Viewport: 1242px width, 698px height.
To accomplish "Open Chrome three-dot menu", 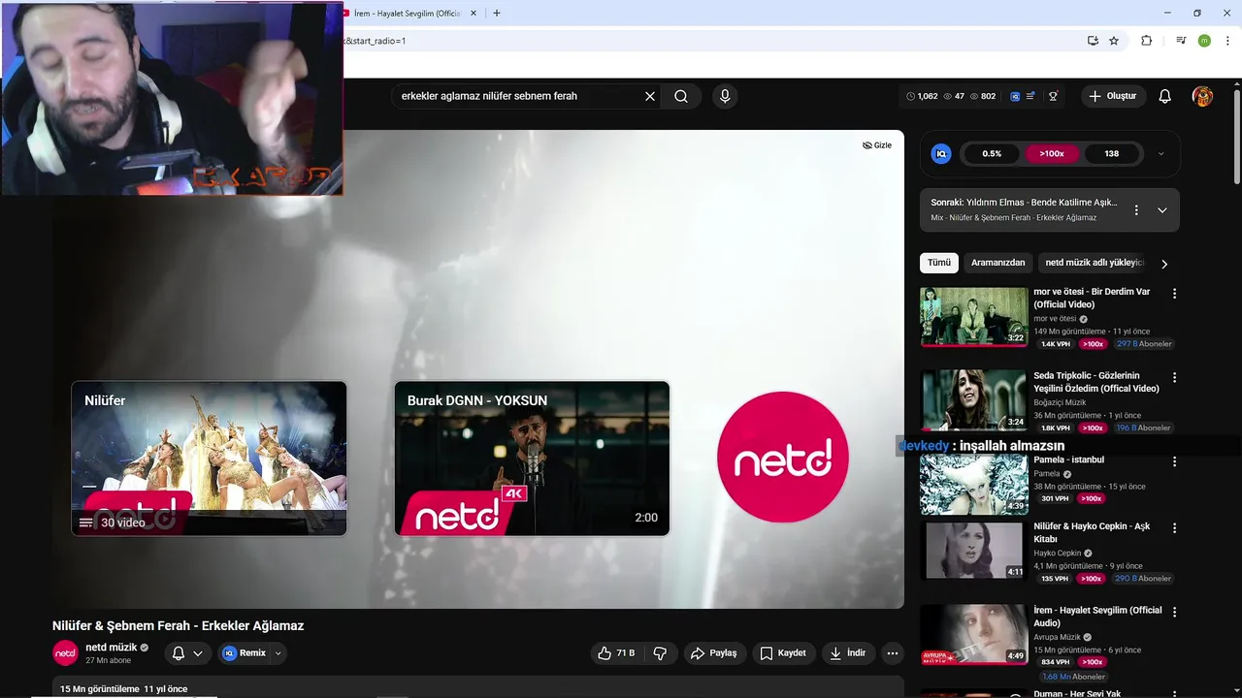I will [1227, 41].
